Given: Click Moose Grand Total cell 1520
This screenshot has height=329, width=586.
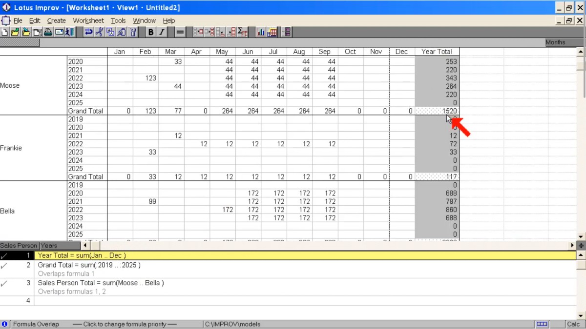Looking at the screenshot, I should pos(437,111).
